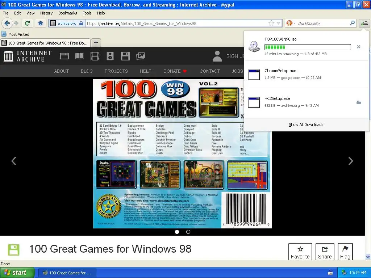Select the first carousel dot
The width and height of the screenshot is (371, 278).
pyautogui.click(x=177, y=232)
